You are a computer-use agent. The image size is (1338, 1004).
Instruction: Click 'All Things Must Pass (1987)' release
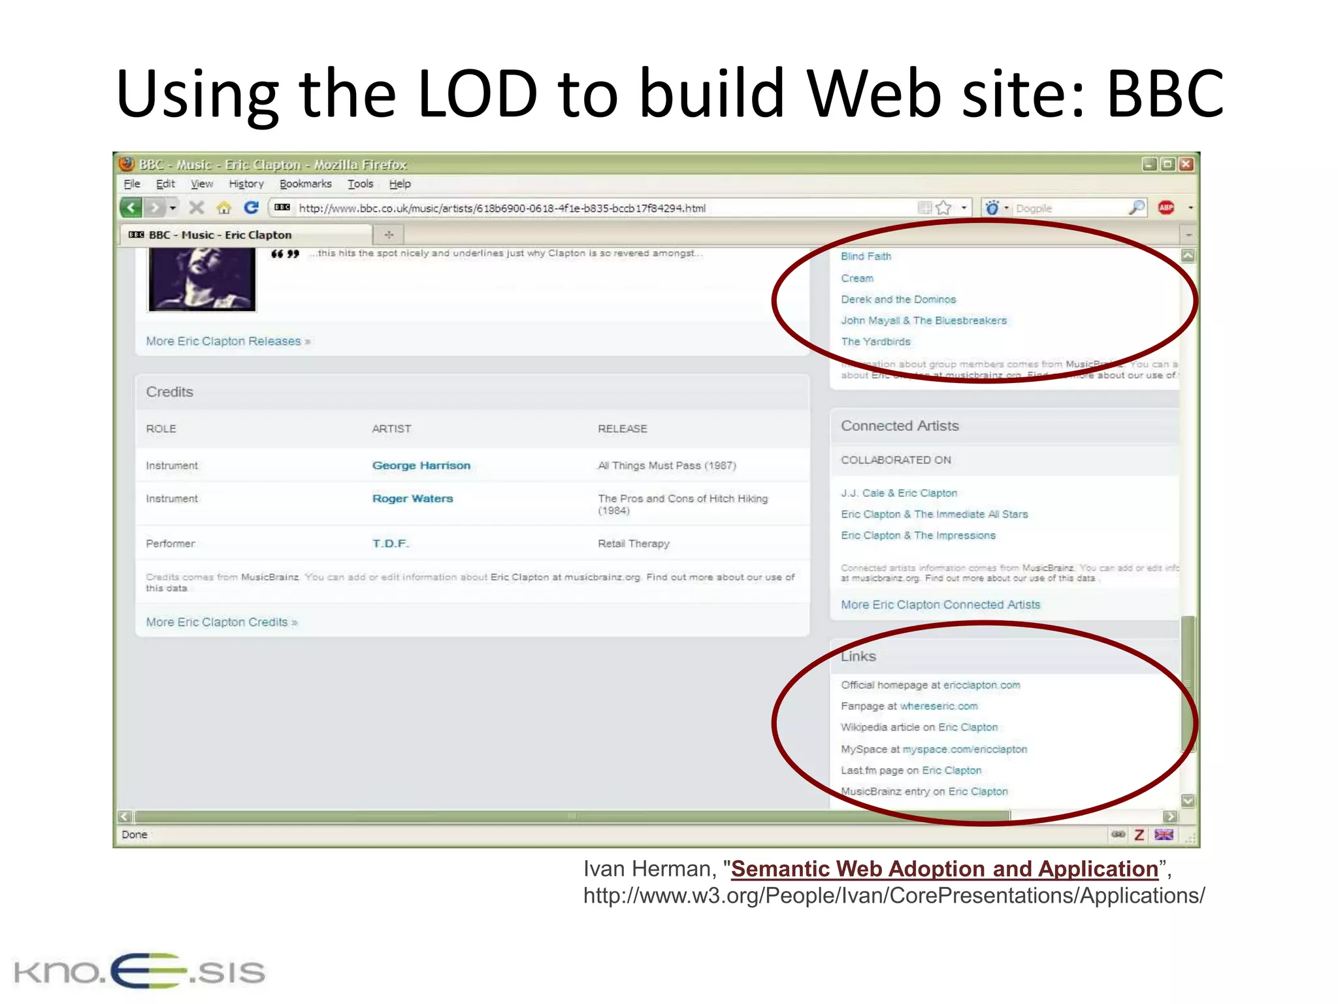click(x=667, y=465)
